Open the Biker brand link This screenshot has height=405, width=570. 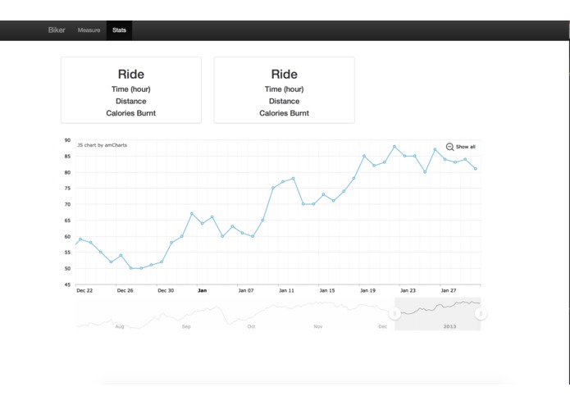pyautogui.click(x=57, y=30)
